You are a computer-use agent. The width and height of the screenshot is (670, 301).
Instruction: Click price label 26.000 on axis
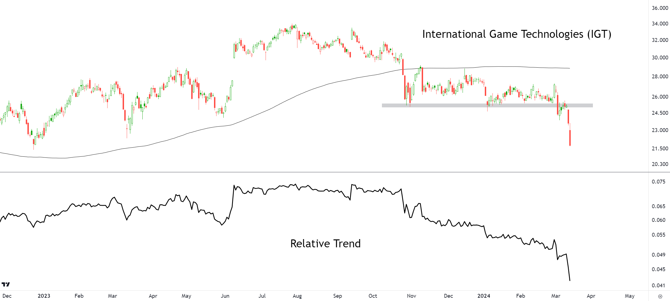click(x=660, y=97)
